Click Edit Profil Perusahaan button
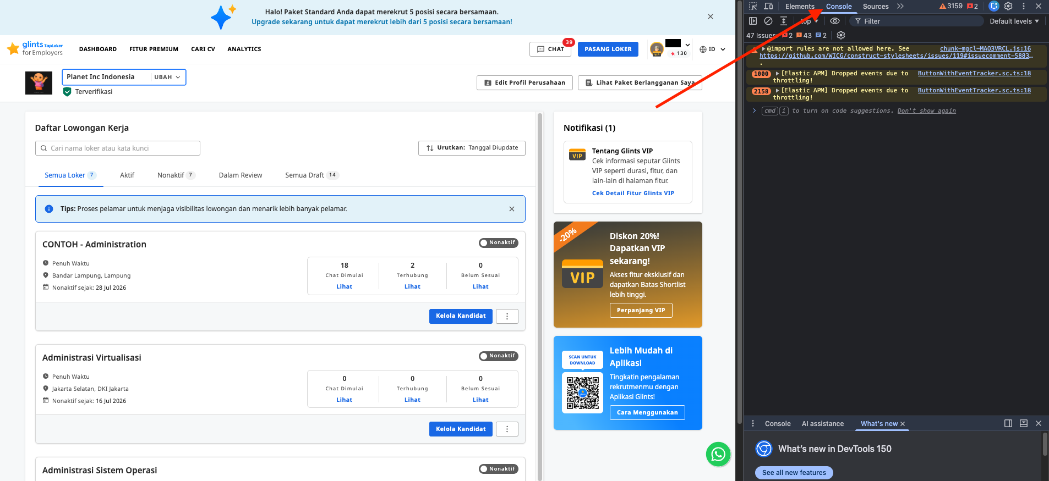 524,82
